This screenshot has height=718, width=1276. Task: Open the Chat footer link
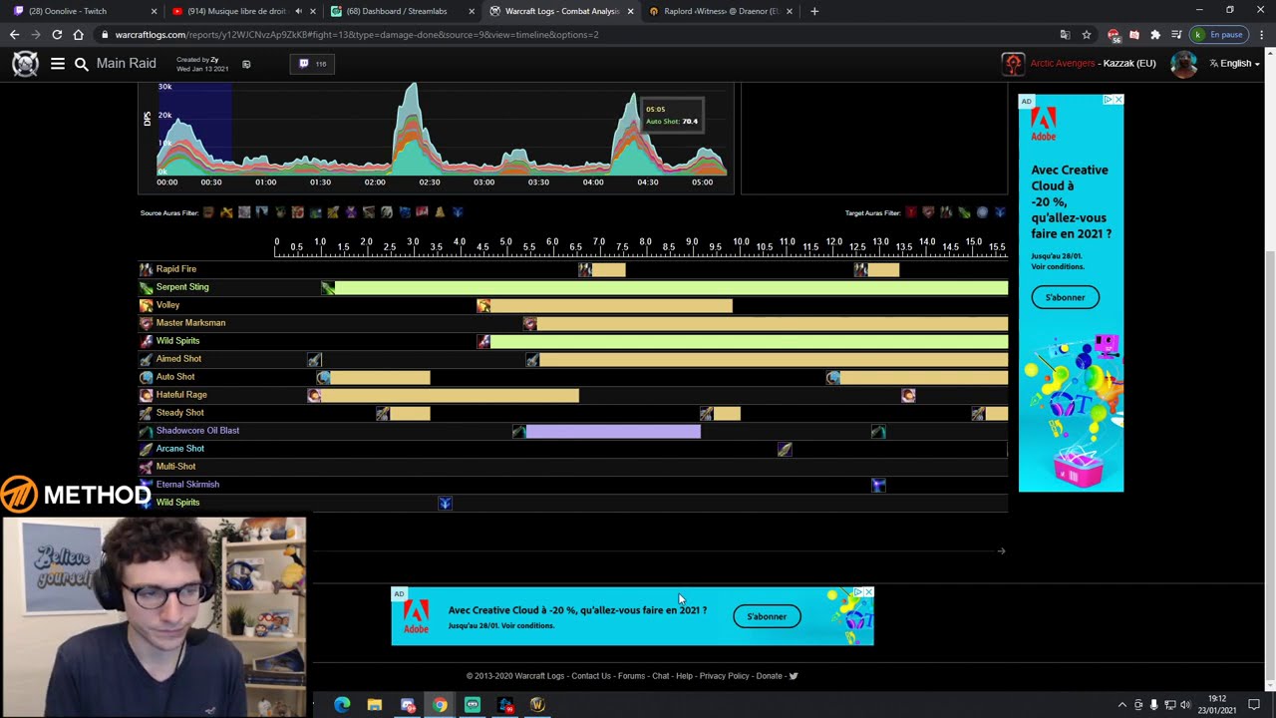[x=661, y=676]
